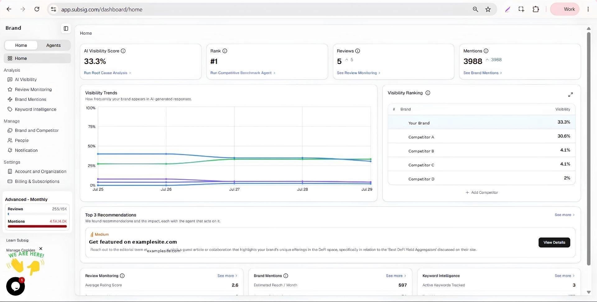Dismiss the 'We are here' chat popup
This screenshot has height=302, width=597.
click(x=41, y=249)
